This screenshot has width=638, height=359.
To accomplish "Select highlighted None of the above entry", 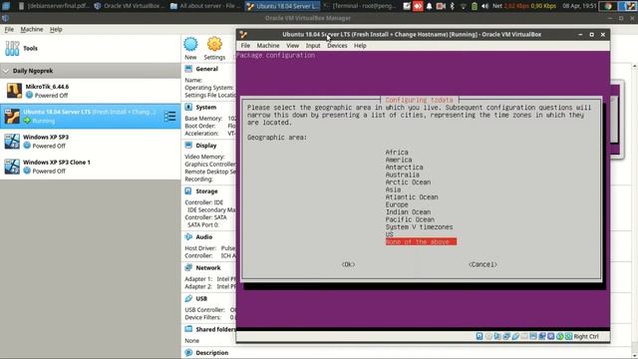I will (421, 242).
